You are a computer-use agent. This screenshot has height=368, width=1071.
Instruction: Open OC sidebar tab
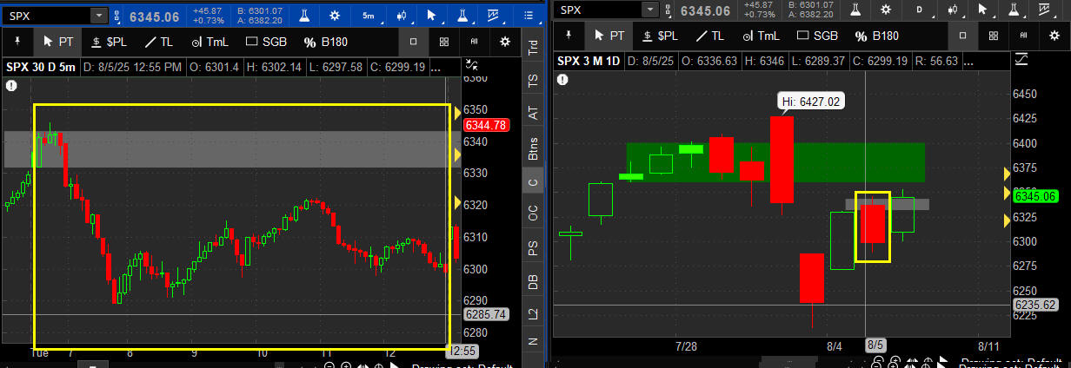click(533, 214)
